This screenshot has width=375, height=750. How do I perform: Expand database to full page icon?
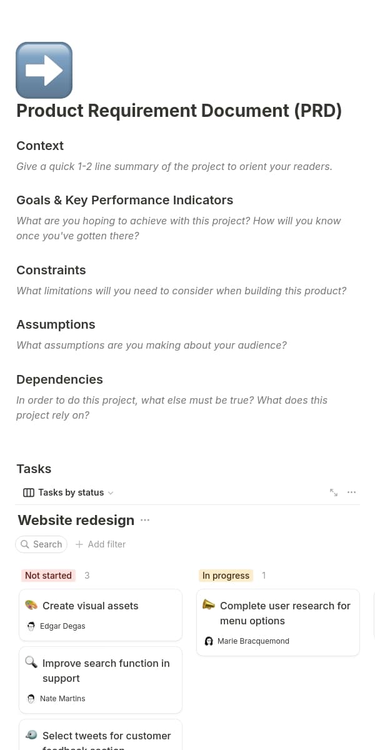(x=334, y=492)
